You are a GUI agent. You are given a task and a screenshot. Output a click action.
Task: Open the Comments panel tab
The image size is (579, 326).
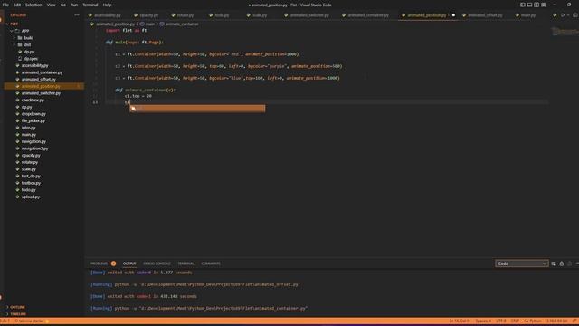(211, 264)
